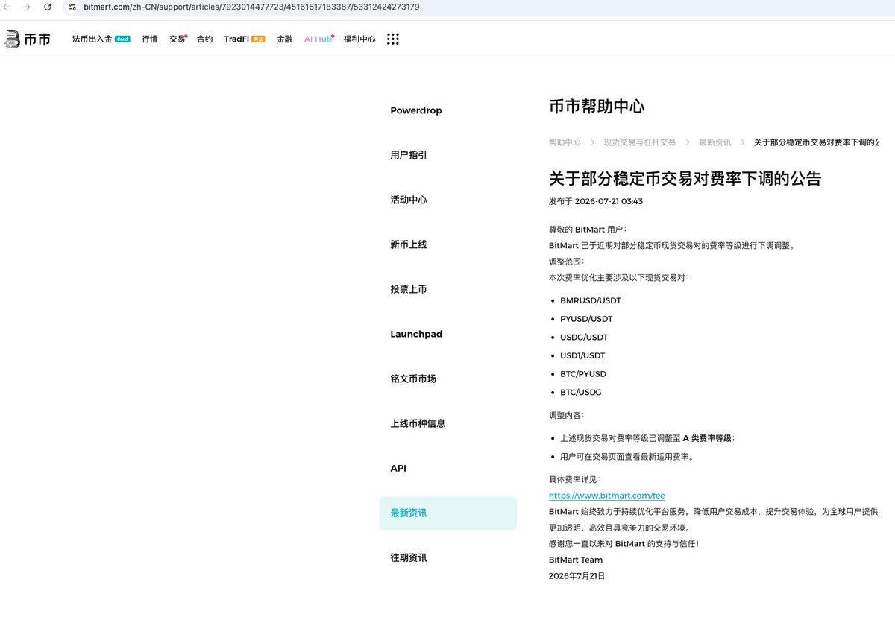Screen dimensions: 895x620
Task: Select 铭文币市场 in the sidebar
Action: tap(413, 379)
